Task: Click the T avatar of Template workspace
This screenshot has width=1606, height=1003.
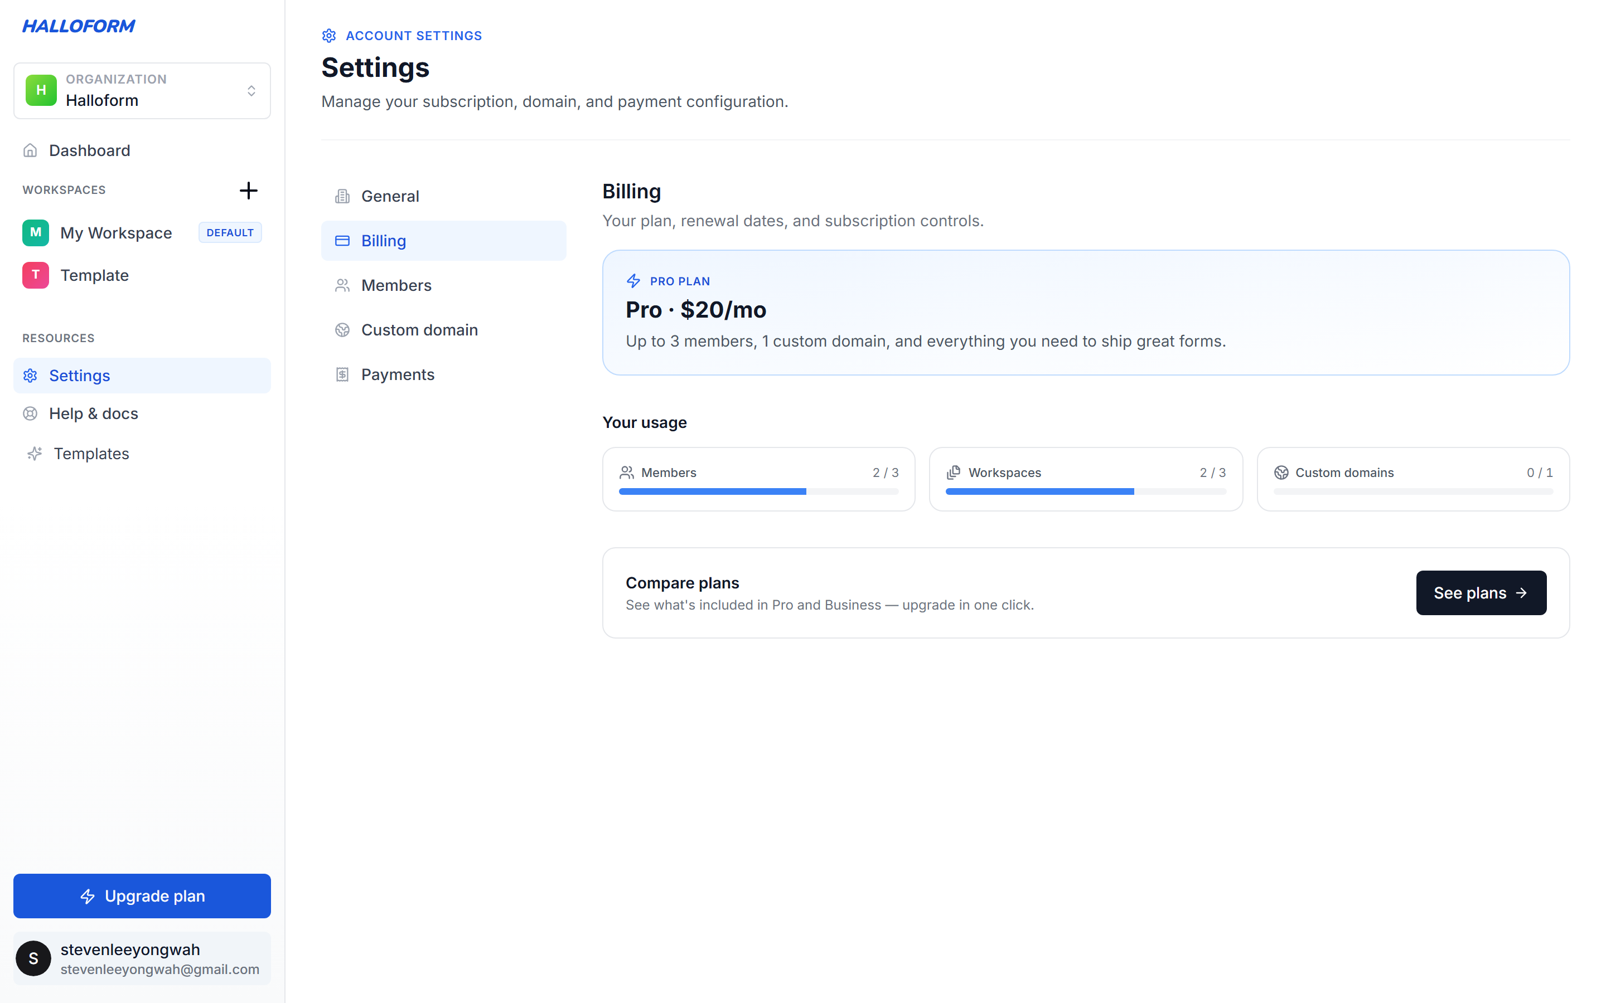Action: 36,275
